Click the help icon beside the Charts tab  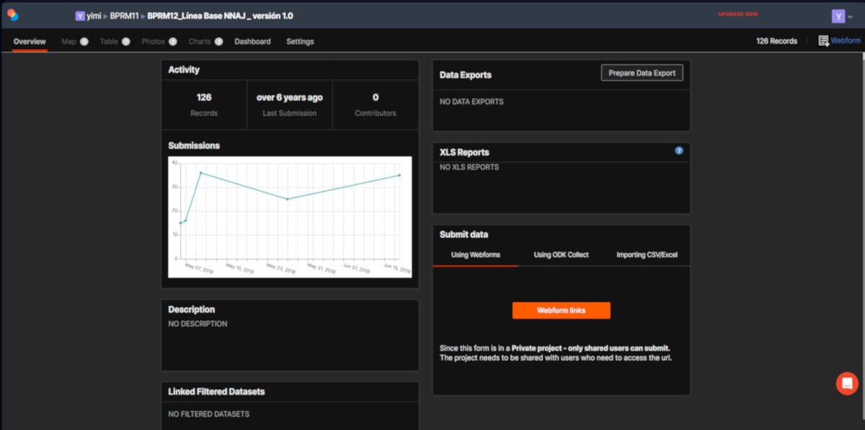(218, 42)
